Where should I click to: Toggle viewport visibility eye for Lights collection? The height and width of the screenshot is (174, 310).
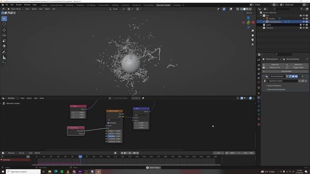click(304, 25)
